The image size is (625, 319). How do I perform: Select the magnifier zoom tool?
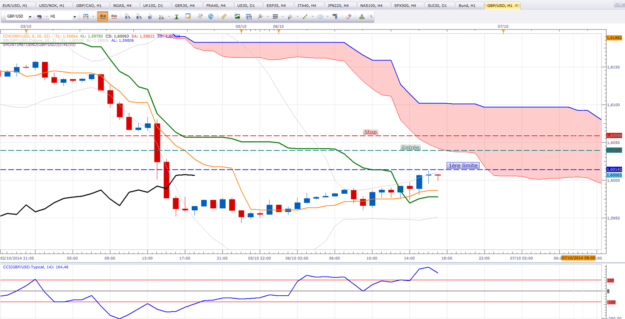click(161, 17)
